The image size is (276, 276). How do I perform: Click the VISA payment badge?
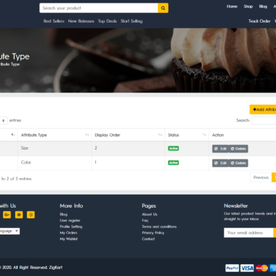pyautogui.click(x=247, y=268)
